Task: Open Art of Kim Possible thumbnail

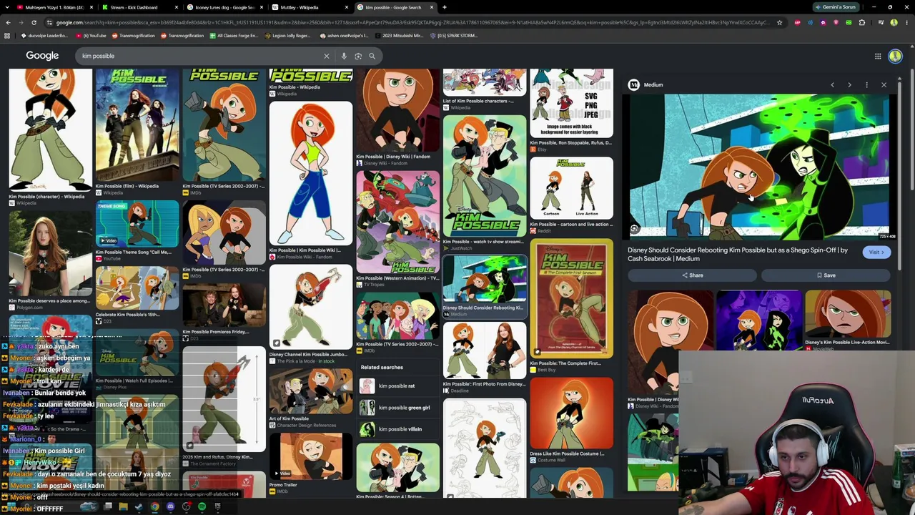Action: point(311,391)
